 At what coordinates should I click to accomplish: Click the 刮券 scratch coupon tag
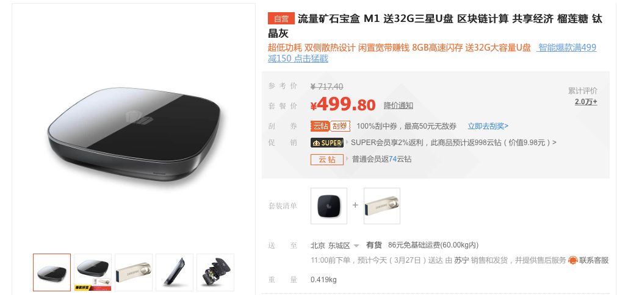pyautogui.click(x=341, y=126)
